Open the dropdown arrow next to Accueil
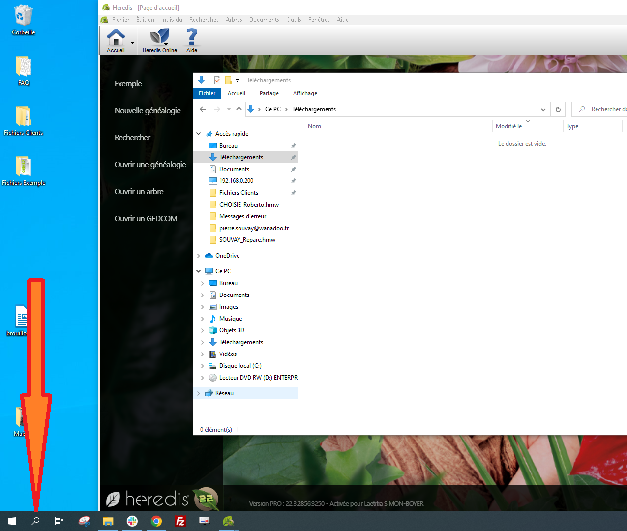 pos(132,43)
